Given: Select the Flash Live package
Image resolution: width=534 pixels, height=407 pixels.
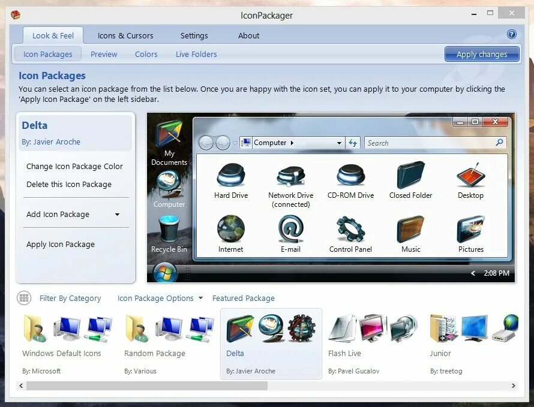Looking at the screenshot, I should click(x=374, y=343).
